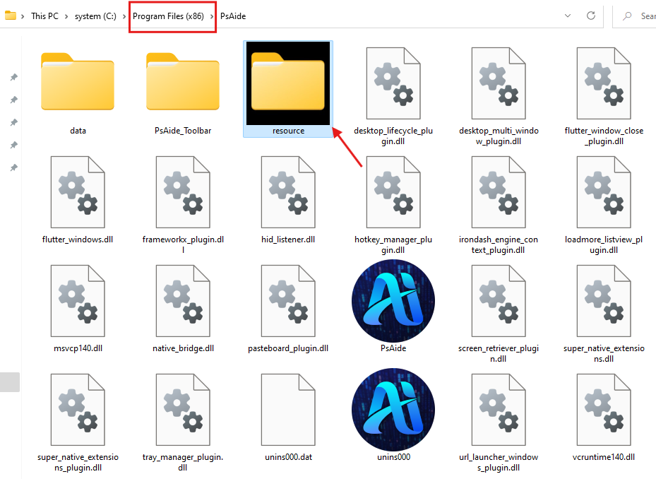
Task: Open the resource folder
Action: [x=288, y=83]
